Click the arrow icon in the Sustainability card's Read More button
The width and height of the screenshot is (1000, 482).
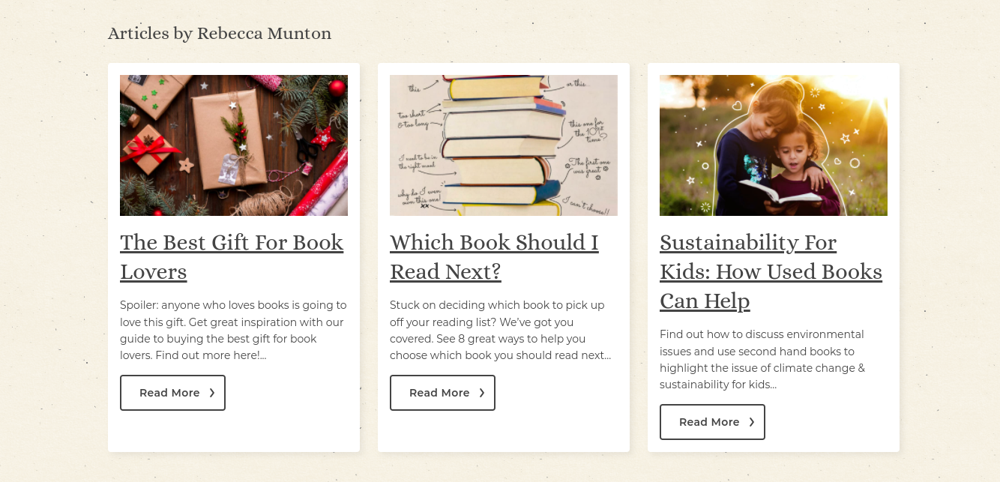tap(752, 422)
